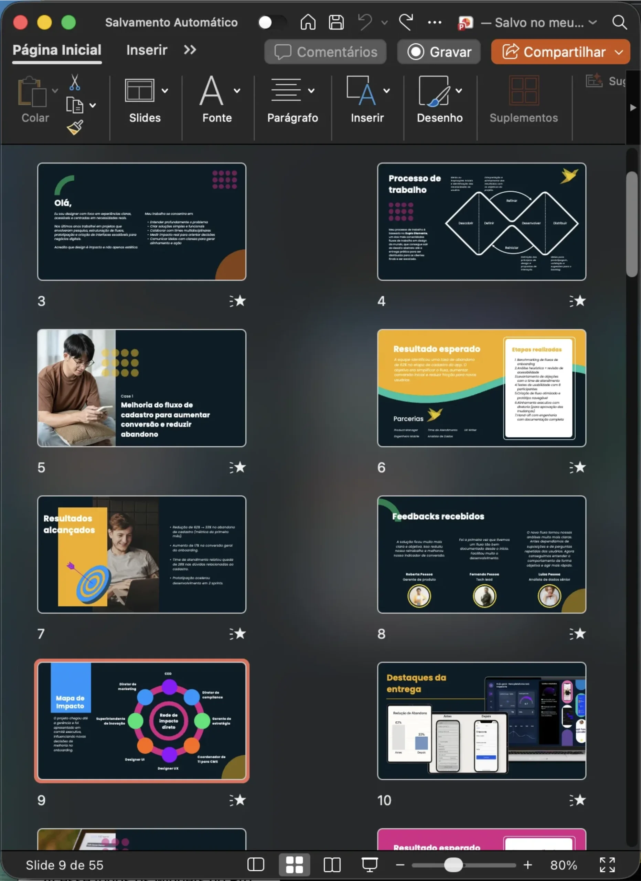
Task: Click the Comentários button
Action: [325, 52]
